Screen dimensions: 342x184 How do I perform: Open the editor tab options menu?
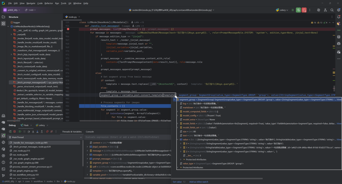(332, 17)
